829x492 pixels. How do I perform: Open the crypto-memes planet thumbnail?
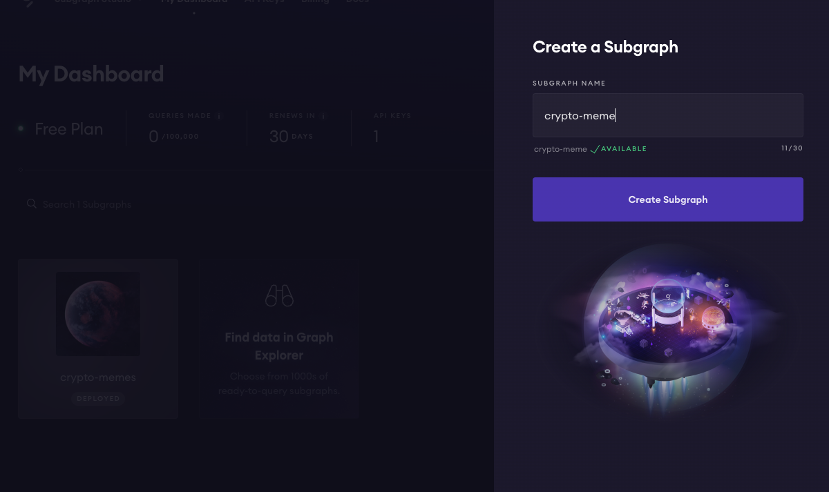point(98,313)
